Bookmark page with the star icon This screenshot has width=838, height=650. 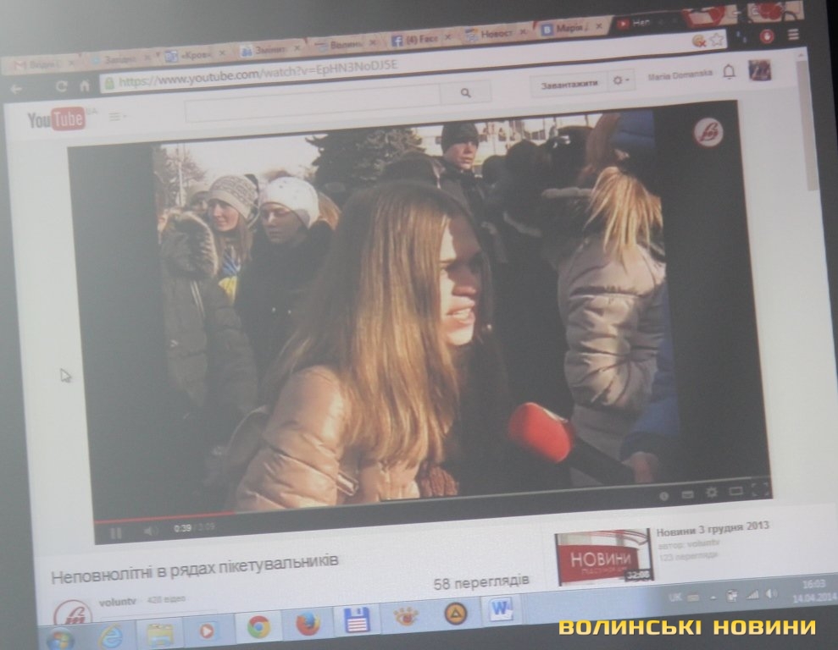[717, 40]
